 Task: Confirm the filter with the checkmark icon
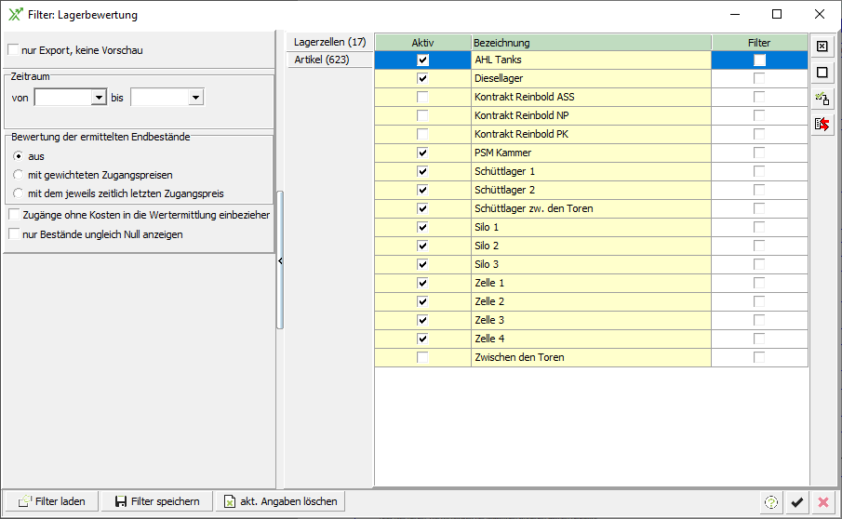click(796, 502)
